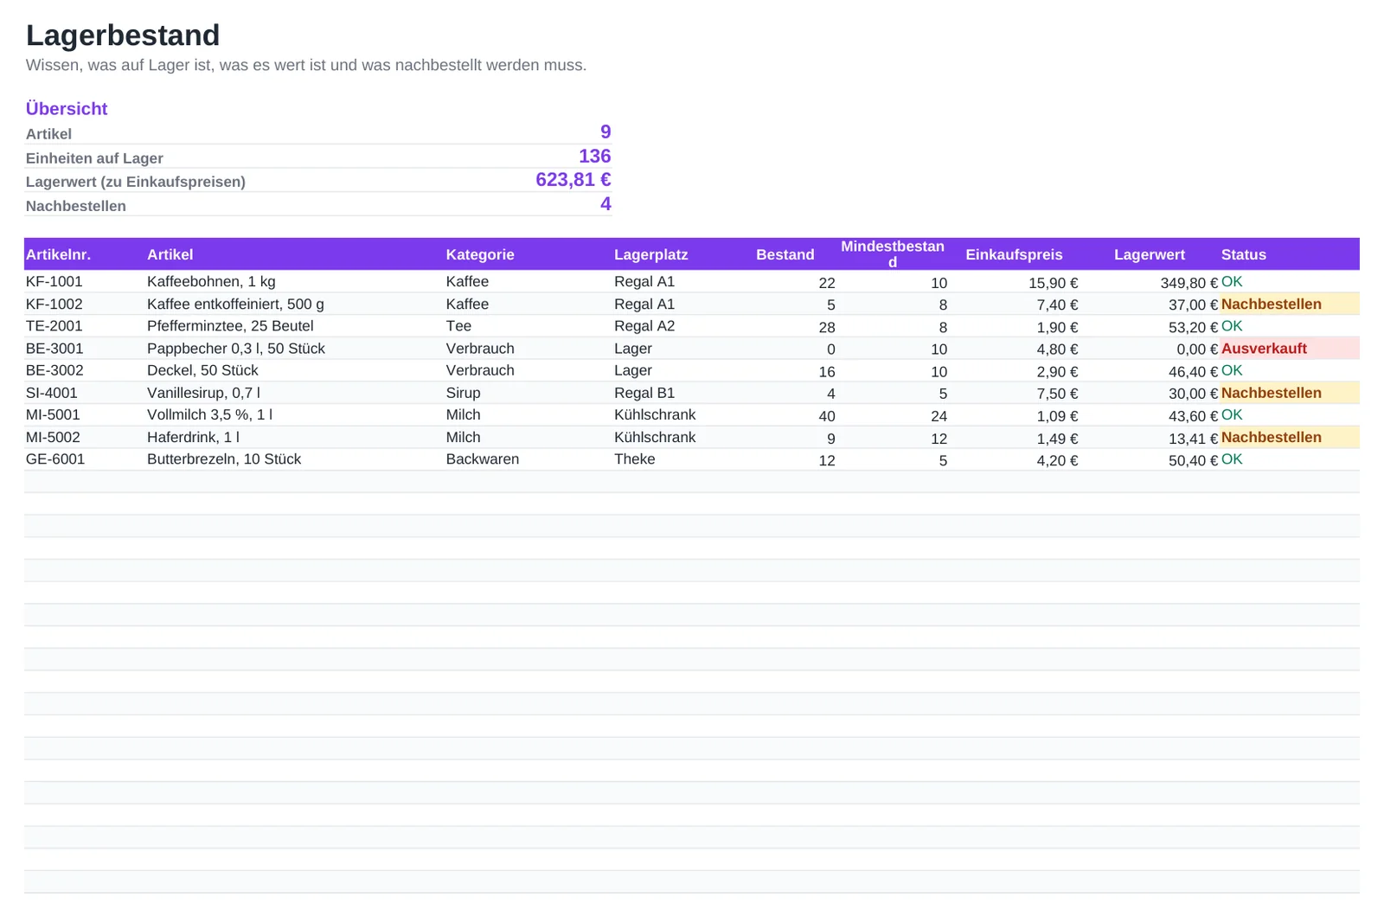Select the Nachbestellen count value 4
The image size is (1384, 917).
[605, 204]
